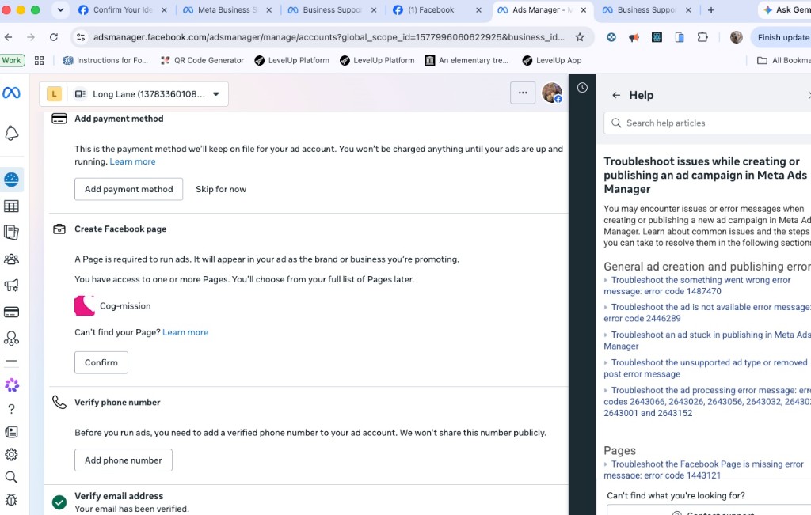Expand Facebook Page is missing error article
The width and height of the screenshot is (811, 515).
[x=703, y=470]
